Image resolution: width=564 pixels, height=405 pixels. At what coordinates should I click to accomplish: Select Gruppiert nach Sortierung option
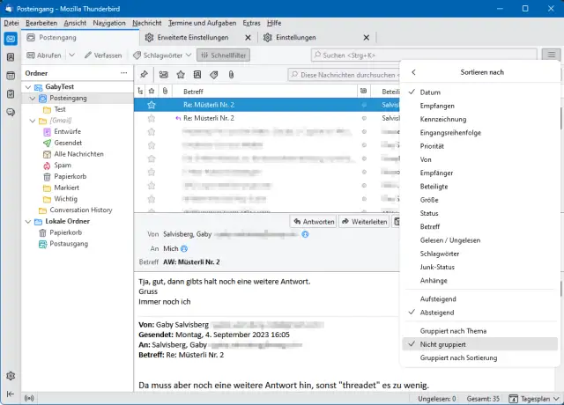(x=458, y=357)
